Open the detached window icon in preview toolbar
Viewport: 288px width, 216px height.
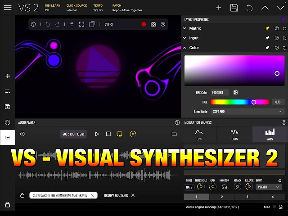click(92, 24)
